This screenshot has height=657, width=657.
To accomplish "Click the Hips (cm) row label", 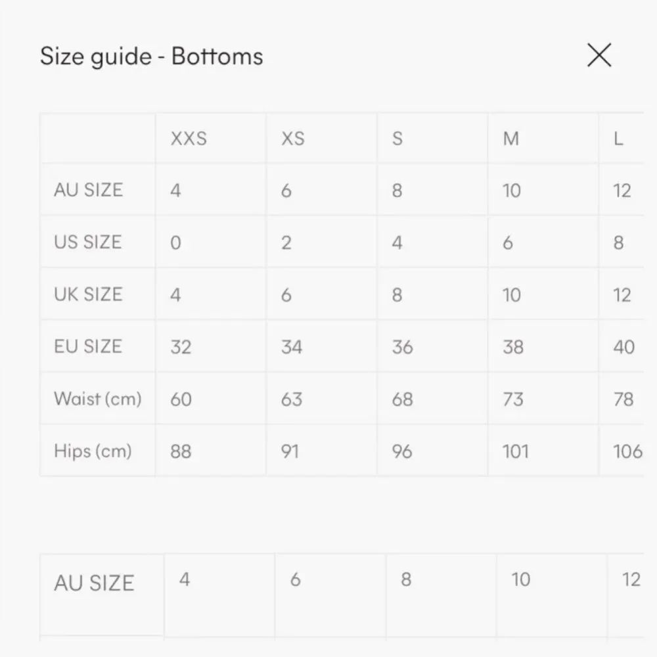I will [93, 451].
